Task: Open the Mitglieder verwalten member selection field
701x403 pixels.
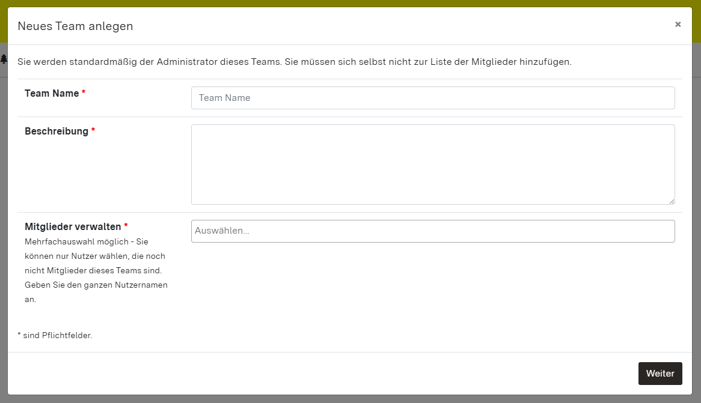Action: (x=432, y=231)
